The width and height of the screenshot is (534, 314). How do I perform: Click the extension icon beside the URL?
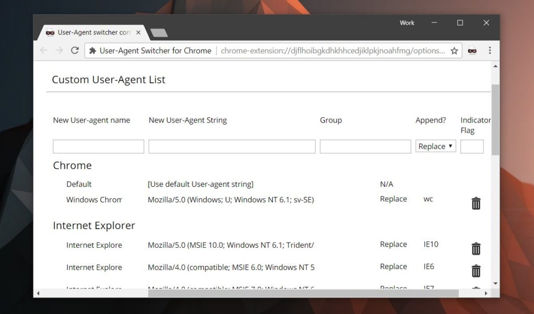(93, 51)
